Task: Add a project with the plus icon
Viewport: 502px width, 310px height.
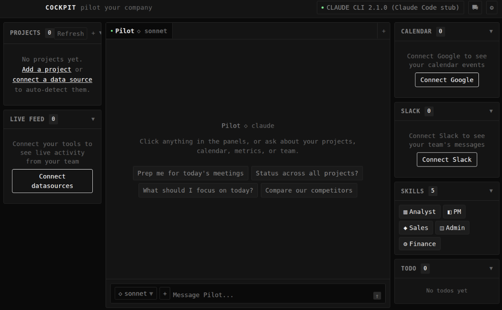Action: click(x=93, y=33)
